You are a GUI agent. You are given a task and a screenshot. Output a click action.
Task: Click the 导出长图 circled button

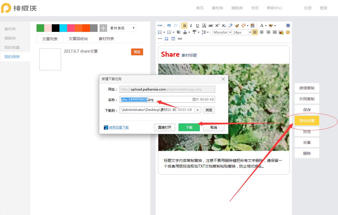(x=307, y=120)
